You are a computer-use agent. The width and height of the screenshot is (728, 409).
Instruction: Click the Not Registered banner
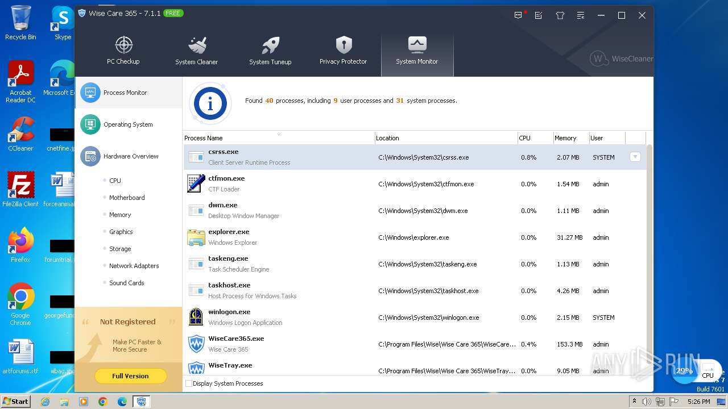coord(129,335)
